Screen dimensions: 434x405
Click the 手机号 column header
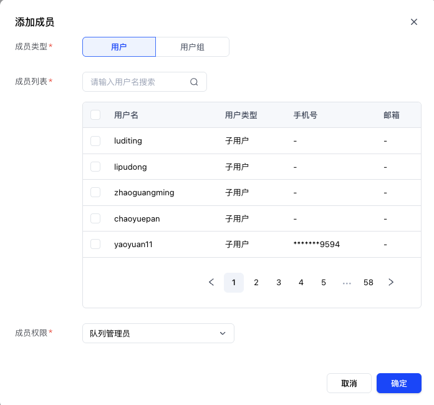pos(306,115)
